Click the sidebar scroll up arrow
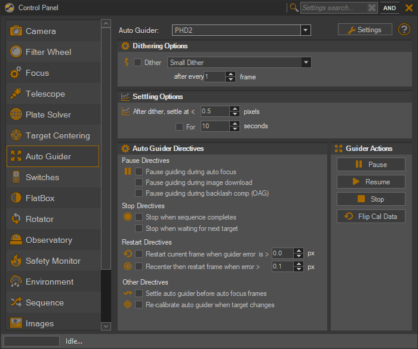The height and width of the screenshot is (349, 418). [x=106, y=23]
